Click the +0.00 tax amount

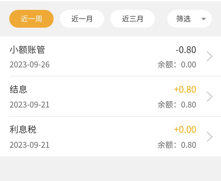coord(185,130)
